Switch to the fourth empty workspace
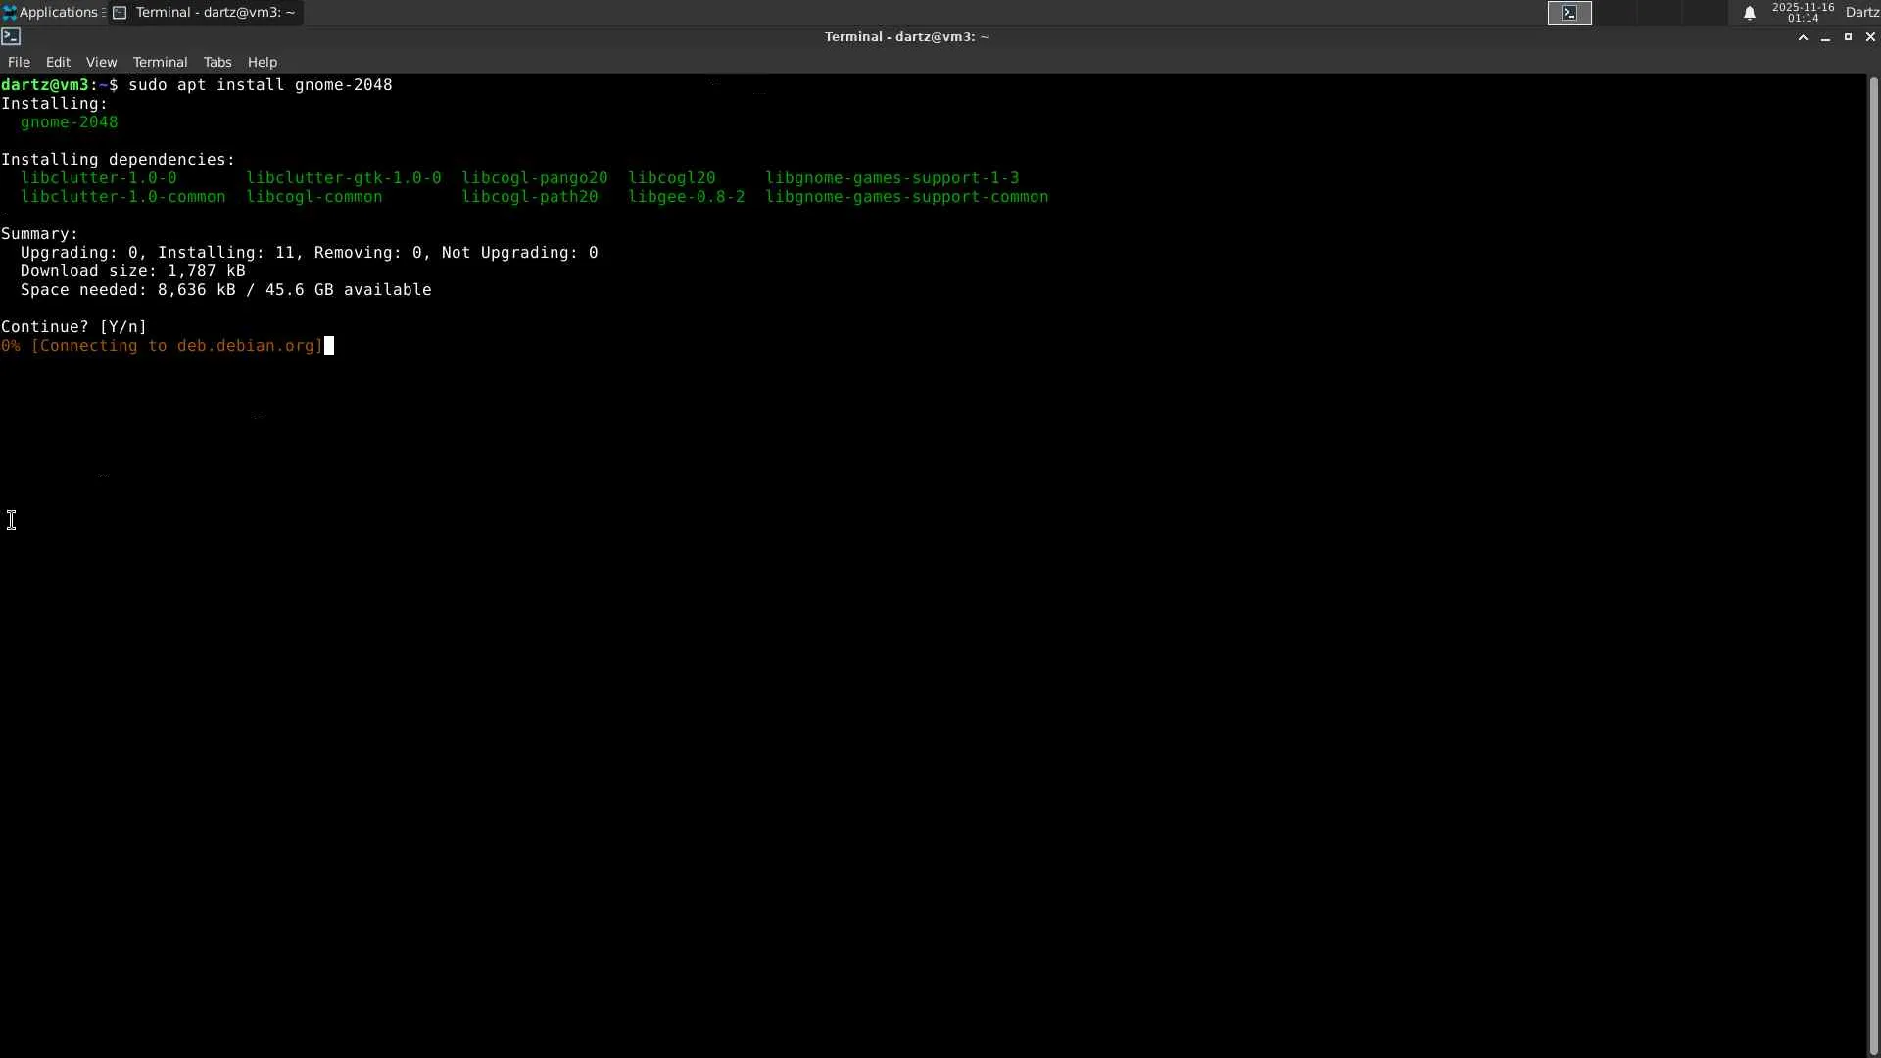The width and height of the screenshot is (1881, 1058). 1706,13
